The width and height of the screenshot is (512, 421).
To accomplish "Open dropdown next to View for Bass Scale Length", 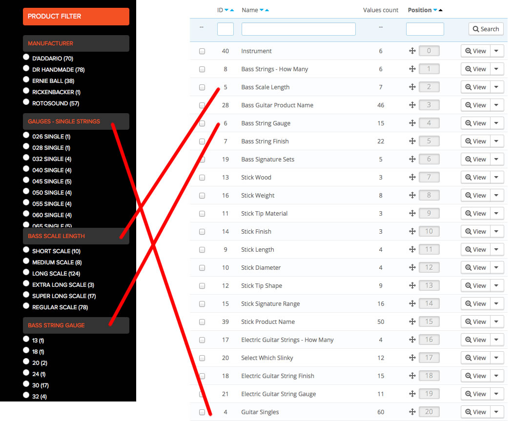I will (497, 87).
